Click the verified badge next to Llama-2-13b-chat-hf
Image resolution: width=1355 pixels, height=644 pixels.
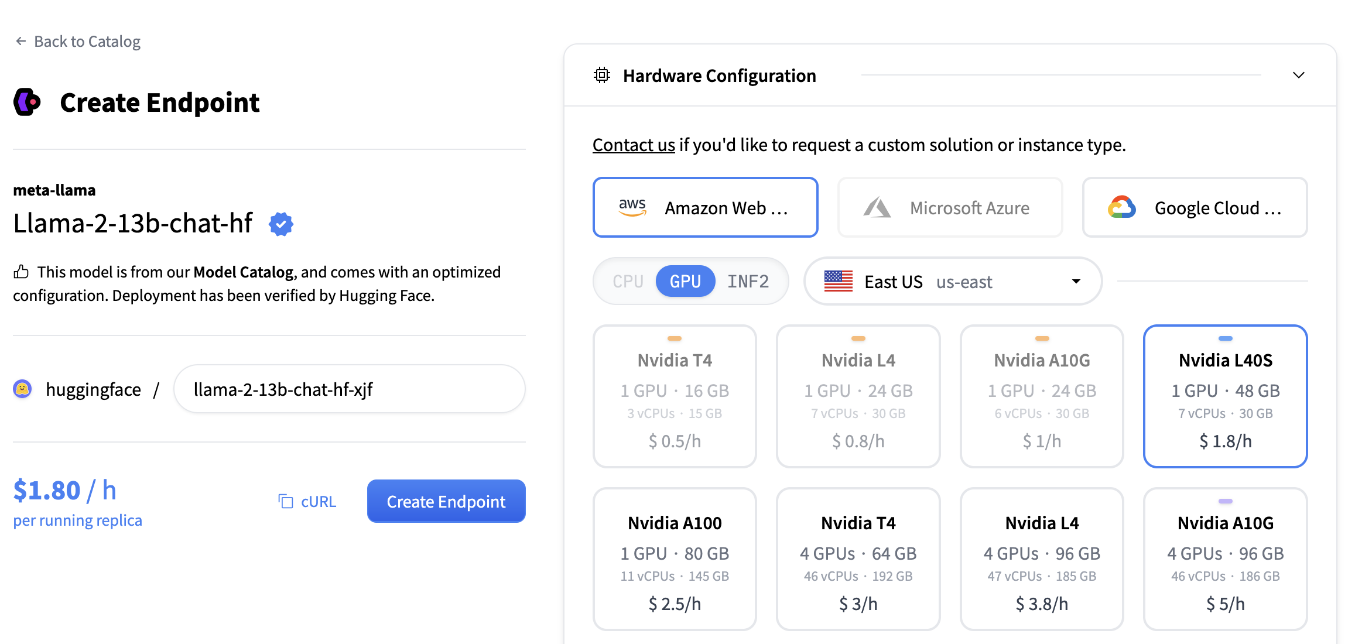(x=281, y=224)
